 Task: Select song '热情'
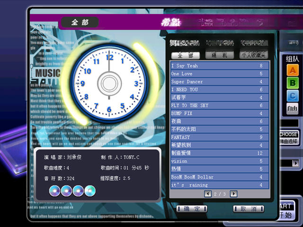(220, 169)
